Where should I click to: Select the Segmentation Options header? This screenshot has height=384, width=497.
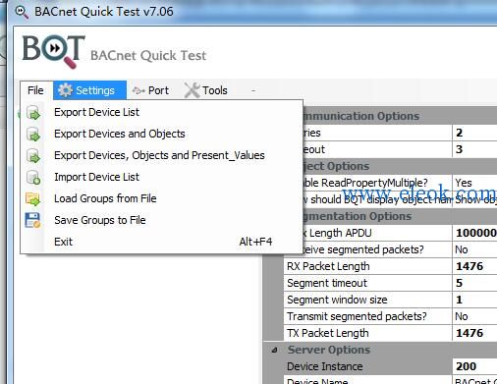358,216
